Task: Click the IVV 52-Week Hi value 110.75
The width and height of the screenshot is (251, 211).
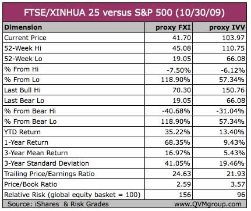Action: click(233, 48)
